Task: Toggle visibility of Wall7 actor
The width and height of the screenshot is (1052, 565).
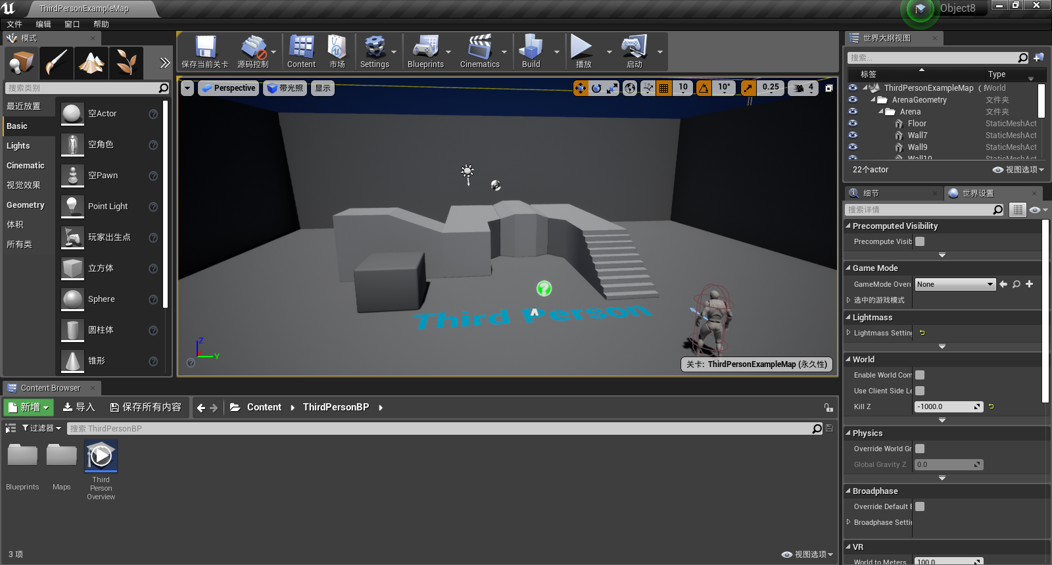Action: click(853, 135)
